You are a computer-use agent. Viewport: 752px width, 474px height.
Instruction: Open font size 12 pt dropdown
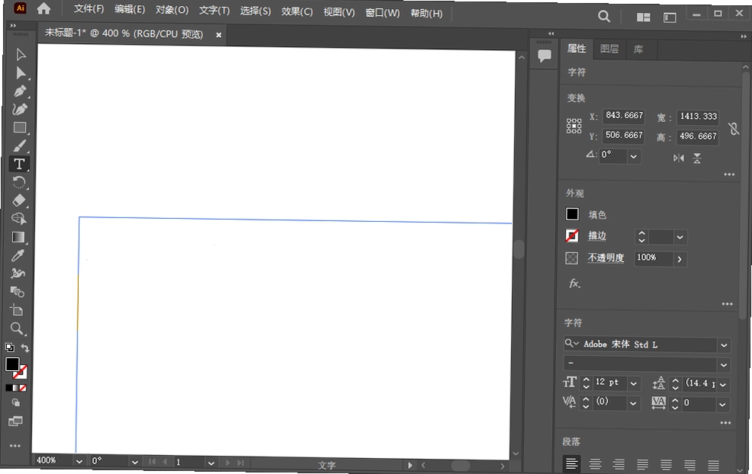(633, 383)
